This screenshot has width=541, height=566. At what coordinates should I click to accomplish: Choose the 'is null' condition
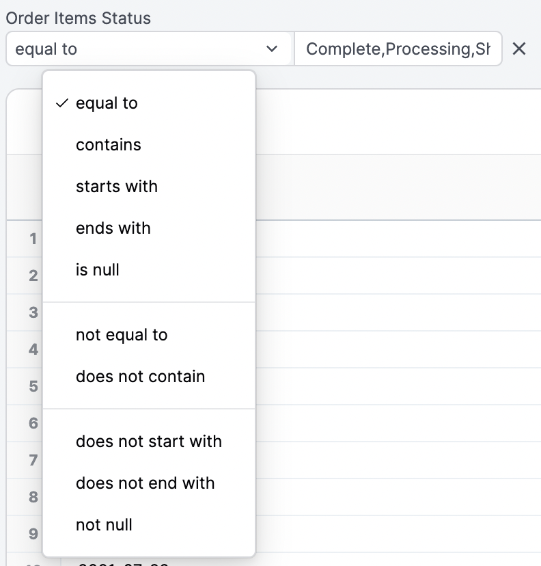(x=98, y=270)
